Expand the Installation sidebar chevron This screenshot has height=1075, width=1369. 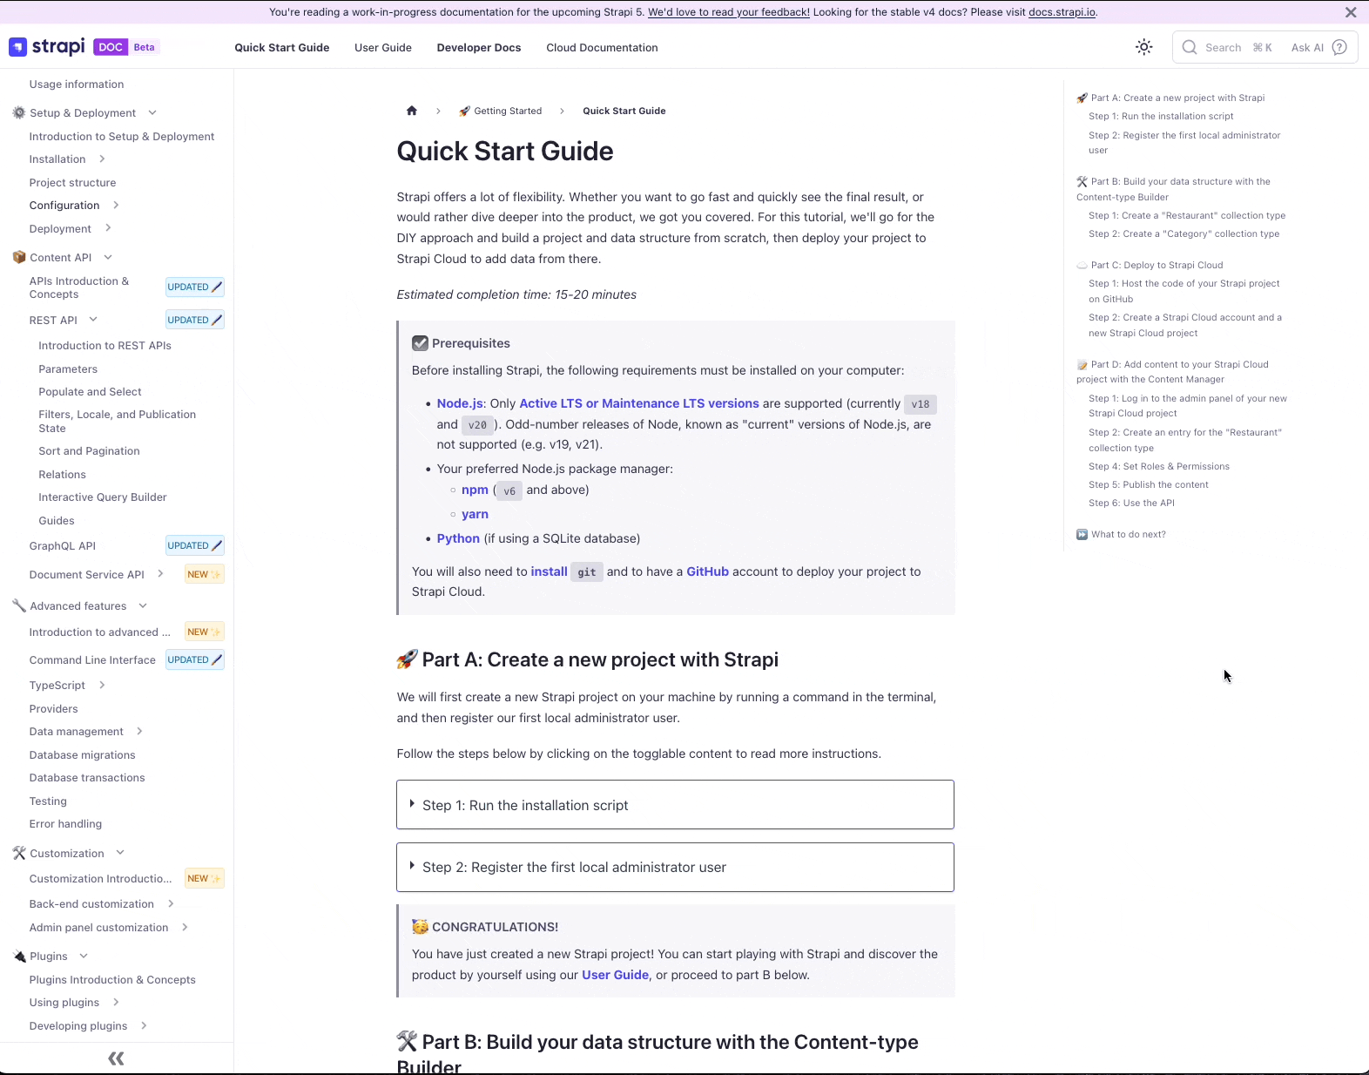102,159
